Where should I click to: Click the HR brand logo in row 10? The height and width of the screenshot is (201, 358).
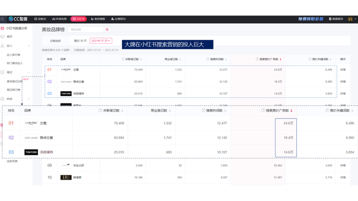coord(66,177)
